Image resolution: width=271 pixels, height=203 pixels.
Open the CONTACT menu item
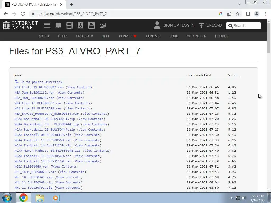tap(153, 36)
